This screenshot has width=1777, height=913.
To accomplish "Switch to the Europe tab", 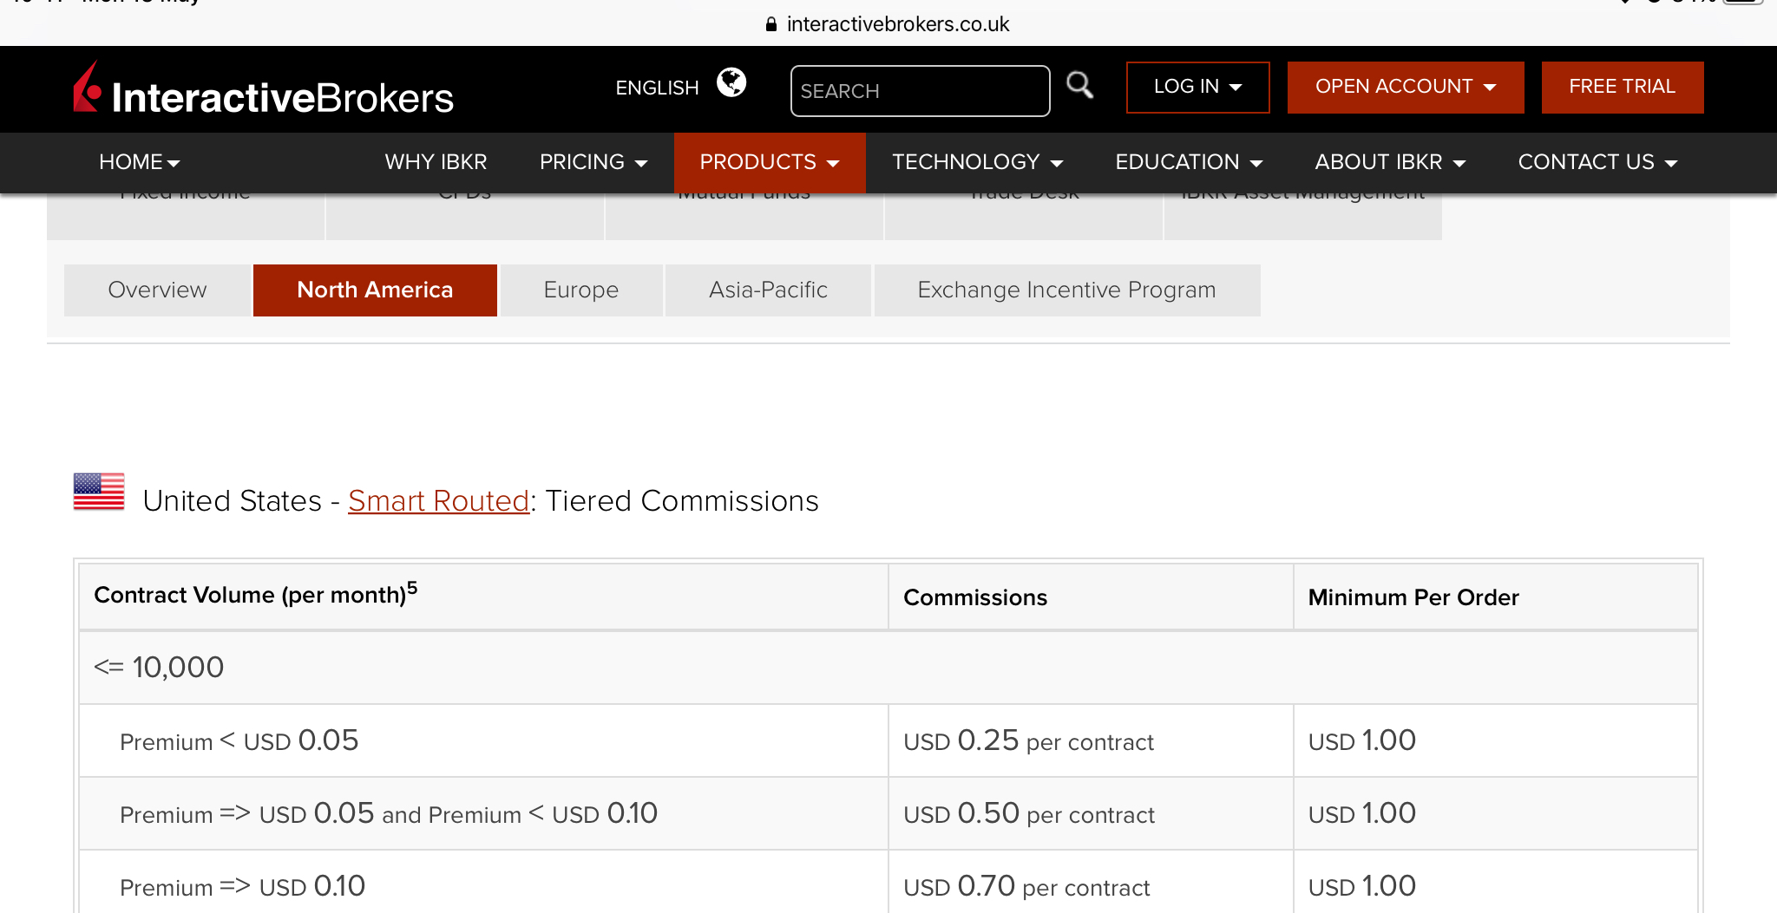I will pyautogui.click(x=581, y=290).
